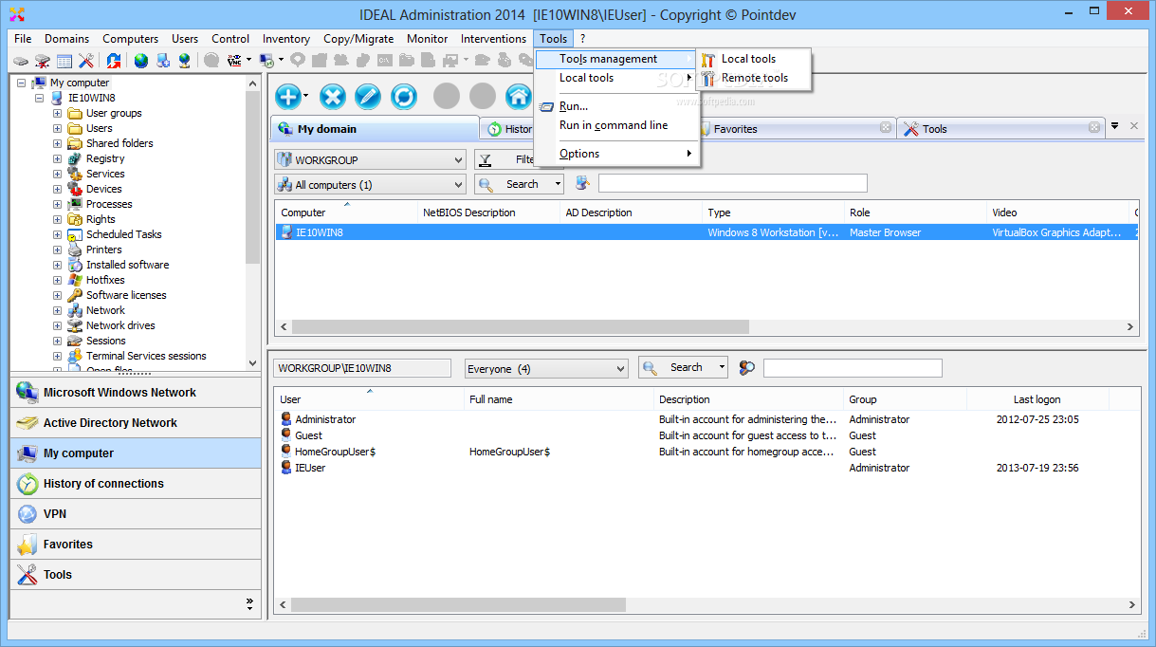The height and width of the screenshot is (647, 1156).
Task: Click the Microsoft Windows Network sidebar button
Action: coord(136,393)
